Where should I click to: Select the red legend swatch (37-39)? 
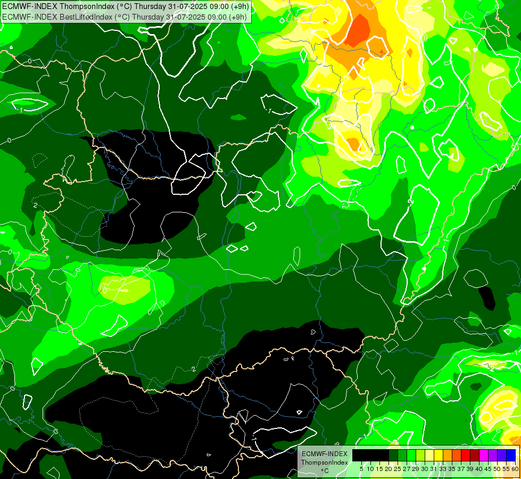(x=466, y=456)
